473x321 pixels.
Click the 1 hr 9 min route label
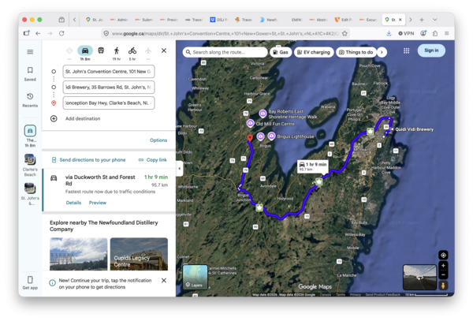pos(313,166)
